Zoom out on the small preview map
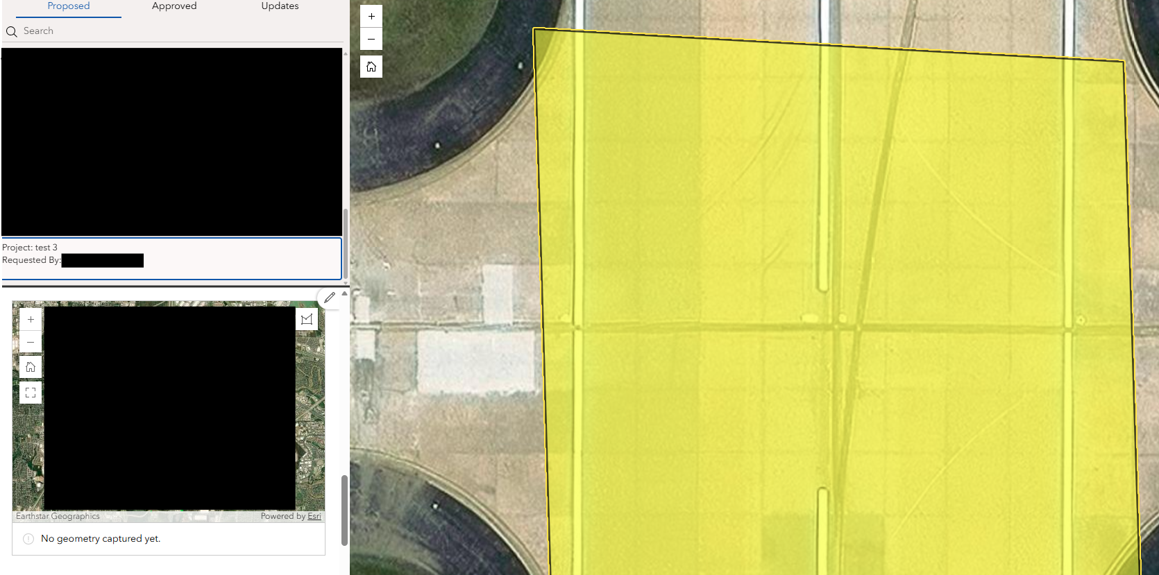Viewport: 1159px width, 575px height. tap(31, 342)
